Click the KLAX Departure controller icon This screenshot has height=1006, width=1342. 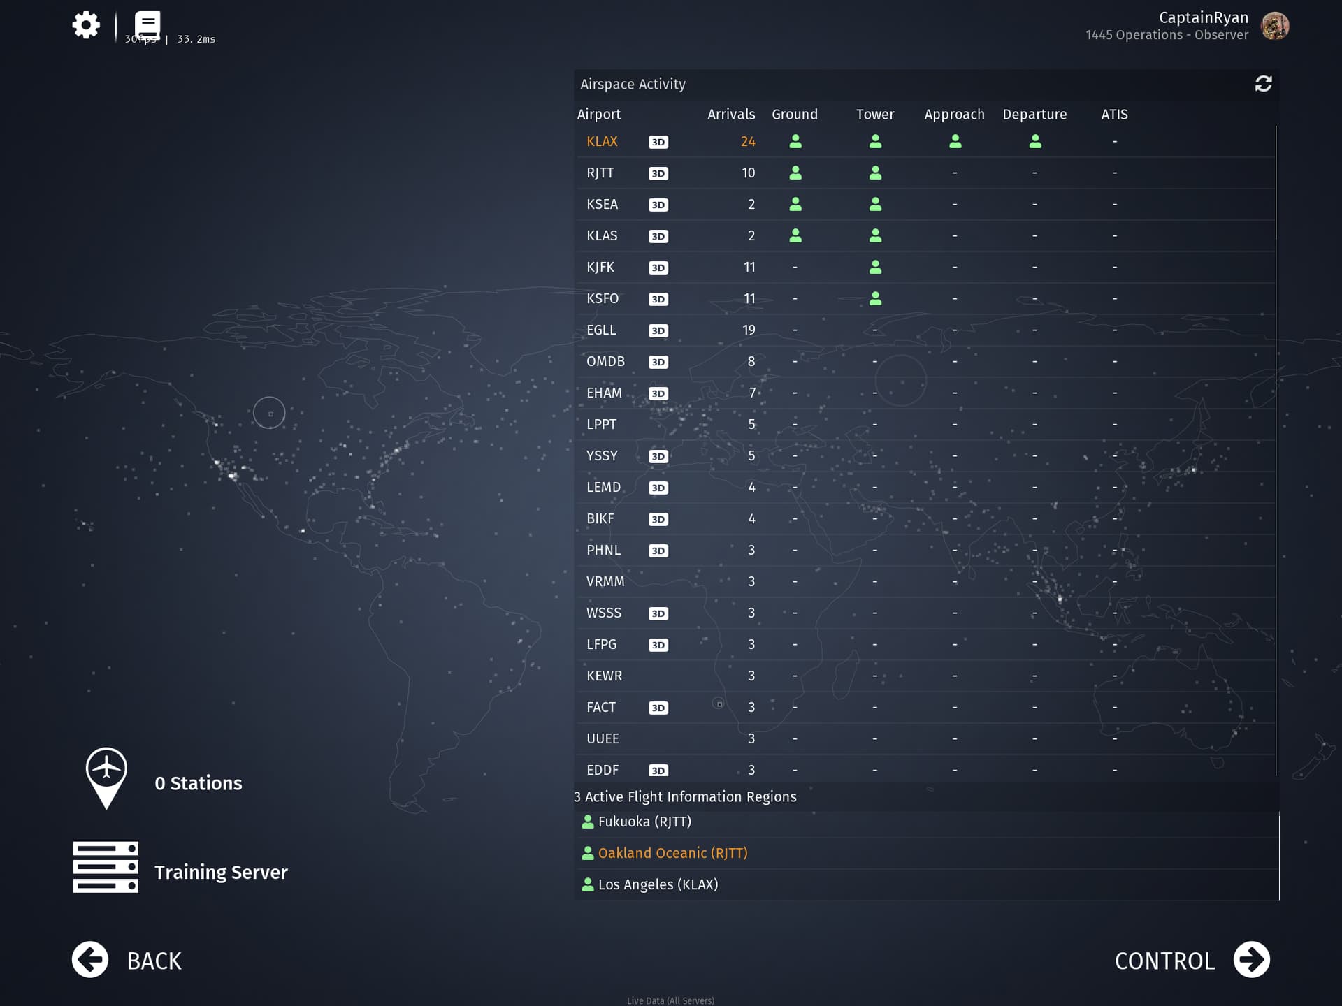(x=1035, y=142)
